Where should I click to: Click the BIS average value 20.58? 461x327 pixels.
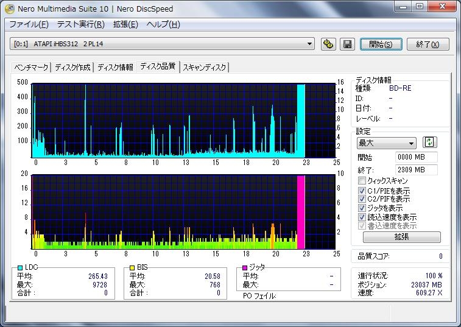tap(213, 276)
